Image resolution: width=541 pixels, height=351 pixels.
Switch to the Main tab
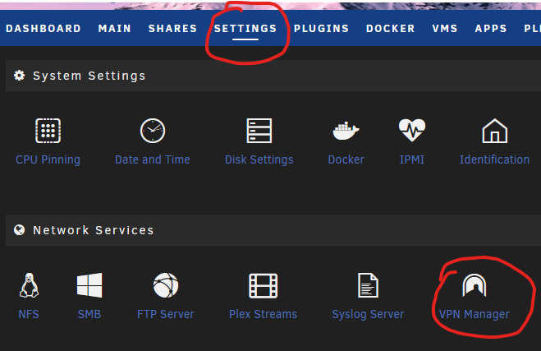[x=115, y=28]
